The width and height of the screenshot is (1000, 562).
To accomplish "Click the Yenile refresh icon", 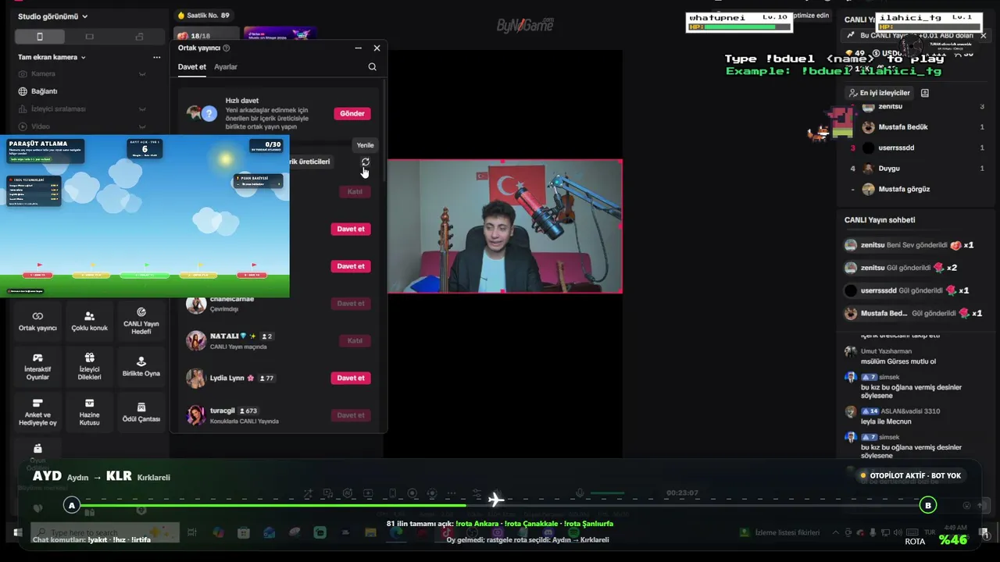I will click(x=365, y=162).
